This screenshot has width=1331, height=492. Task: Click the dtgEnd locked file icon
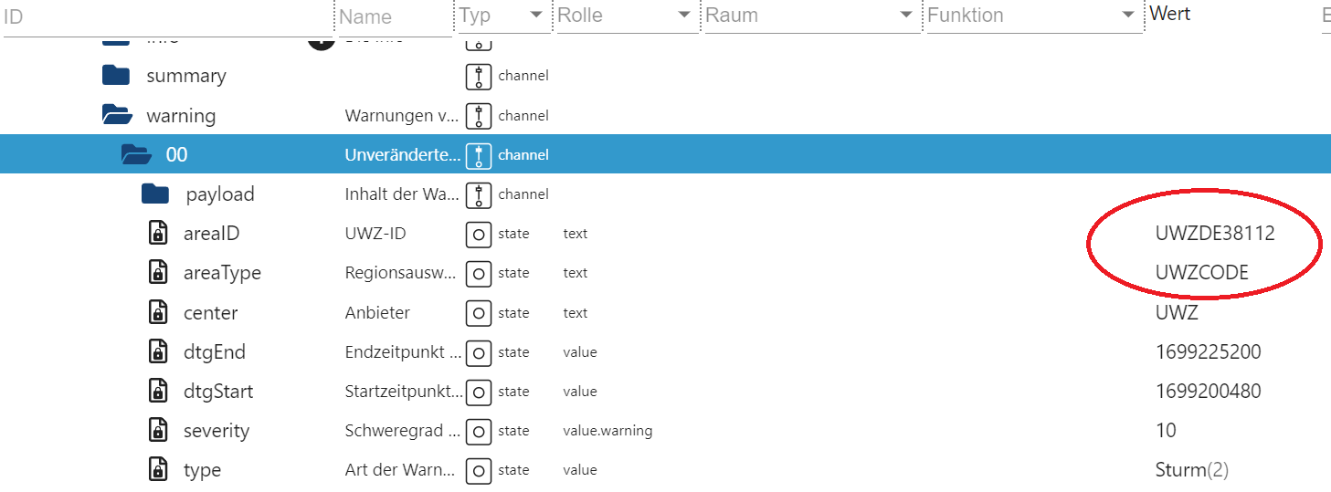(158, 351)
